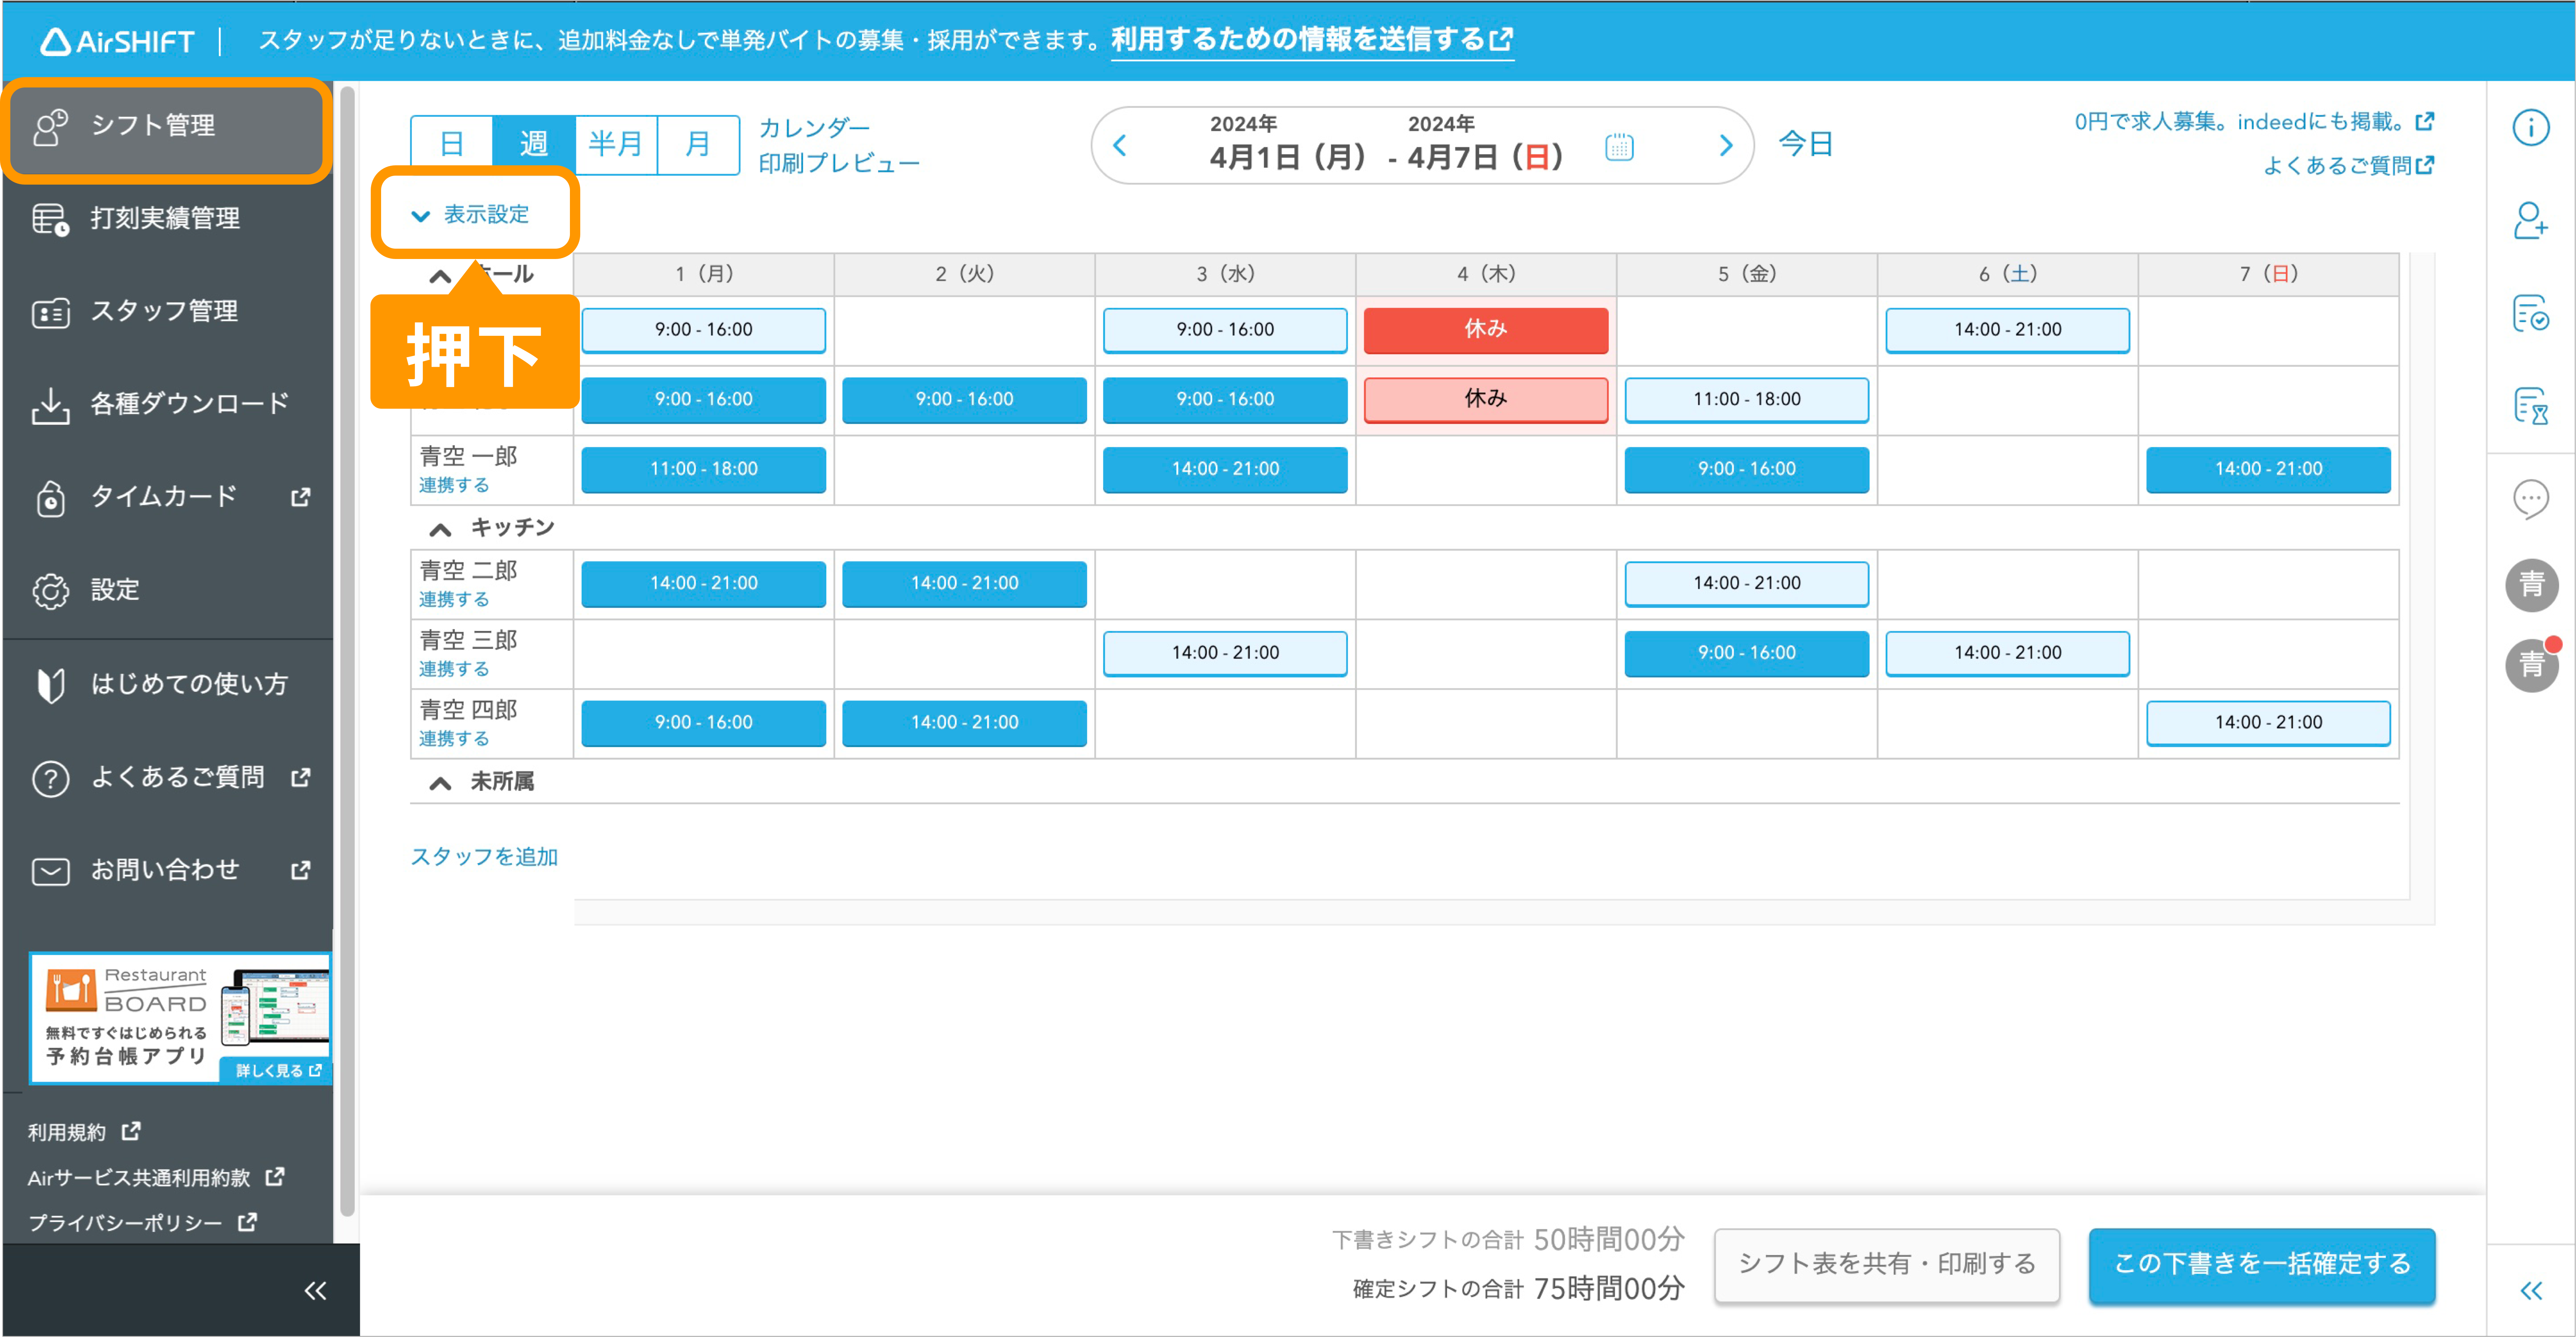Select column header 3（水）
The height and width of the screenshot is (1337, 2576).
coord(1225,275)
